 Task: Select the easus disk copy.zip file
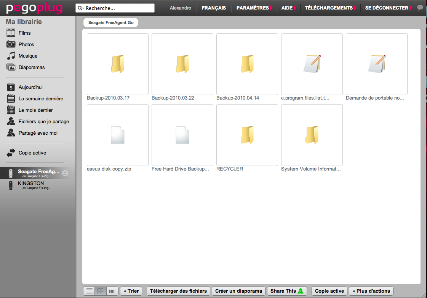118,135
